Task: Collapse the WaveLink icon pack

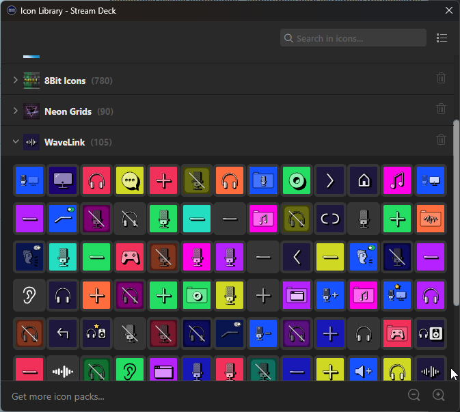Action: (x=16, y=141)
